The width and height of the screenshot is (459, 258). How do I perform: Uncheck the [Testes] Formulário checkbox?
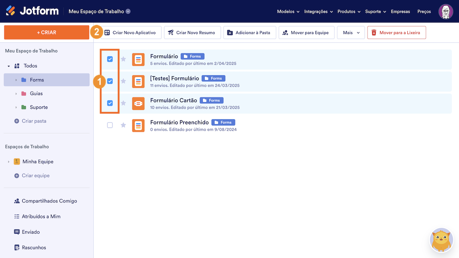click(x=110, y=81)
